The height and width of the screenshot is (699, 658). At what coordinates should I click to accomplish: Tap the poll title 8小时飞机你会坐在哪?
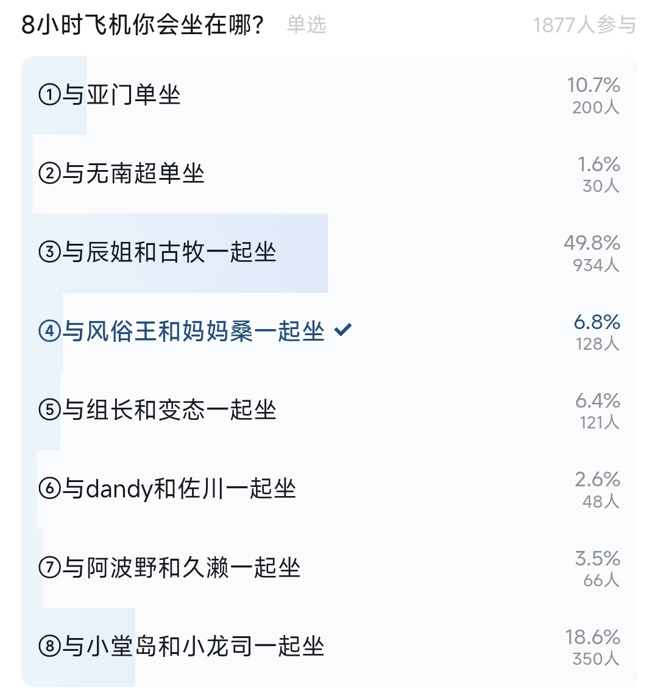pyautogui.click(x=143, y=26)
